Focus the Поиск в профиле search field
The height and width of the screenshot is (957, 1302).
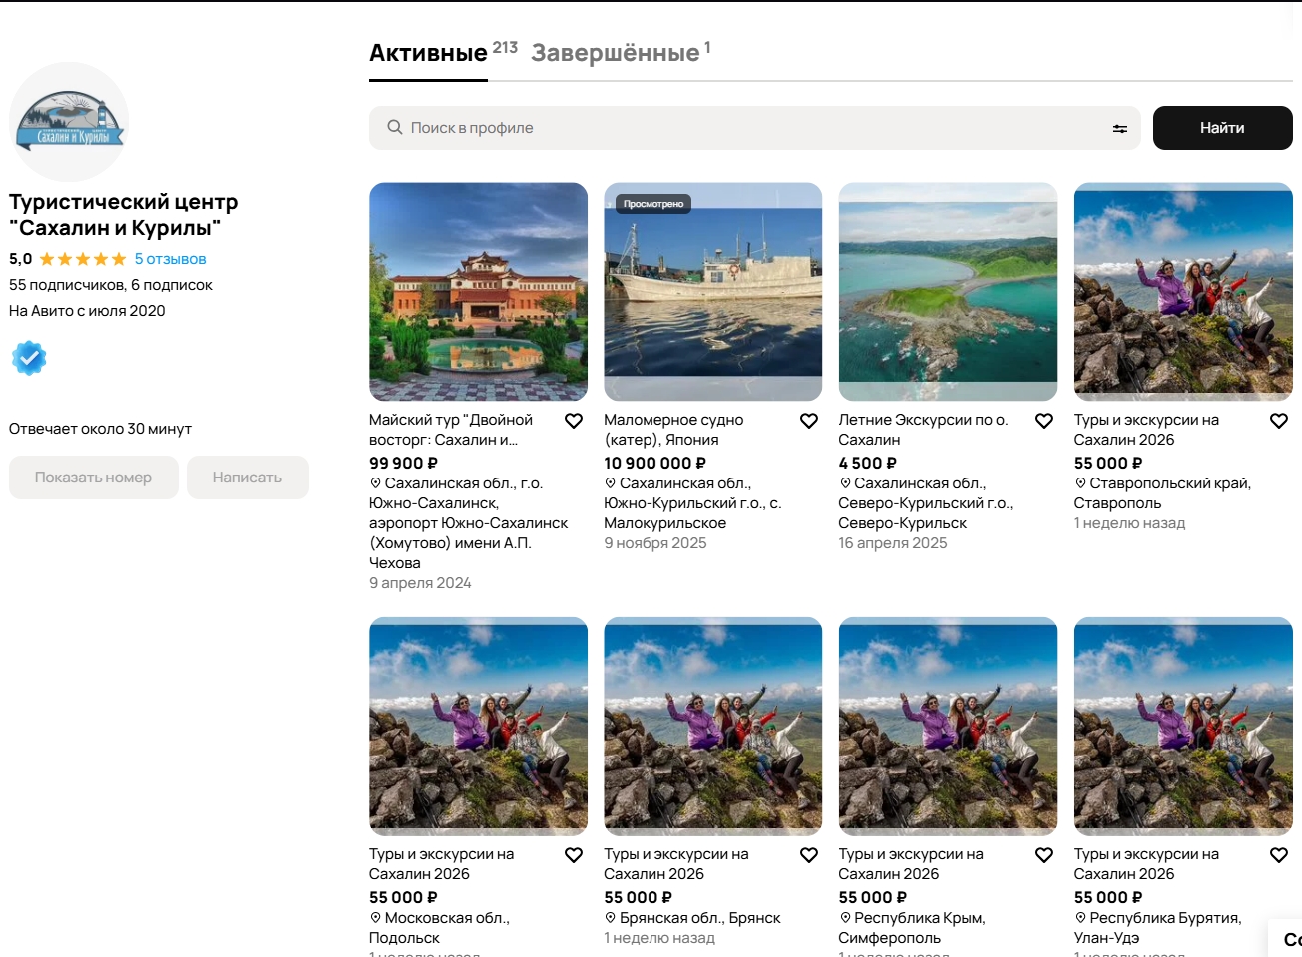[x=749, y=128]
